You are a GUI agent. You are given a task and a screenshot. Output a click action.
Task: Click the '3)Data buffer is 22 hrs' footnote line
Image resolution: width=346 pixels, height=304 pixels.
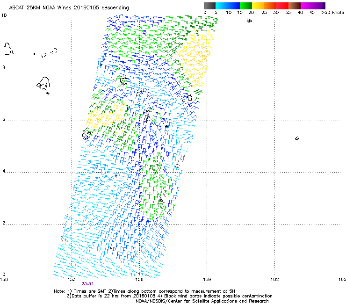pos(169,296)
